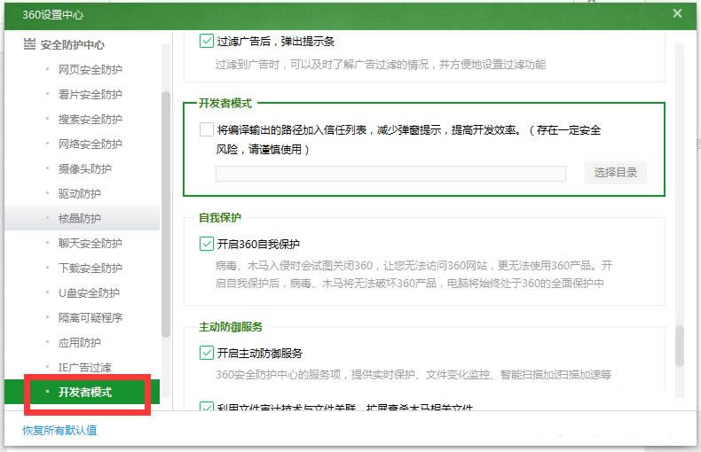
Task: Open 网络安全防护 settings page
Action: point(90,144)
